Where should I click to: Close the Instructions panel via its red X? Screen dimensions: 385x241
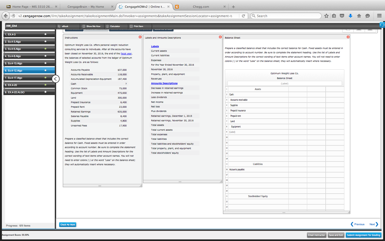pos(140,37)
